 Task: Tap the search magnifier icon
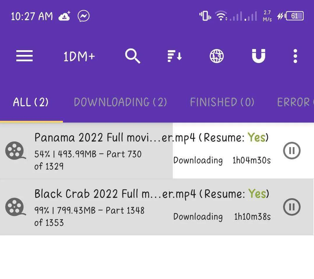132,56
